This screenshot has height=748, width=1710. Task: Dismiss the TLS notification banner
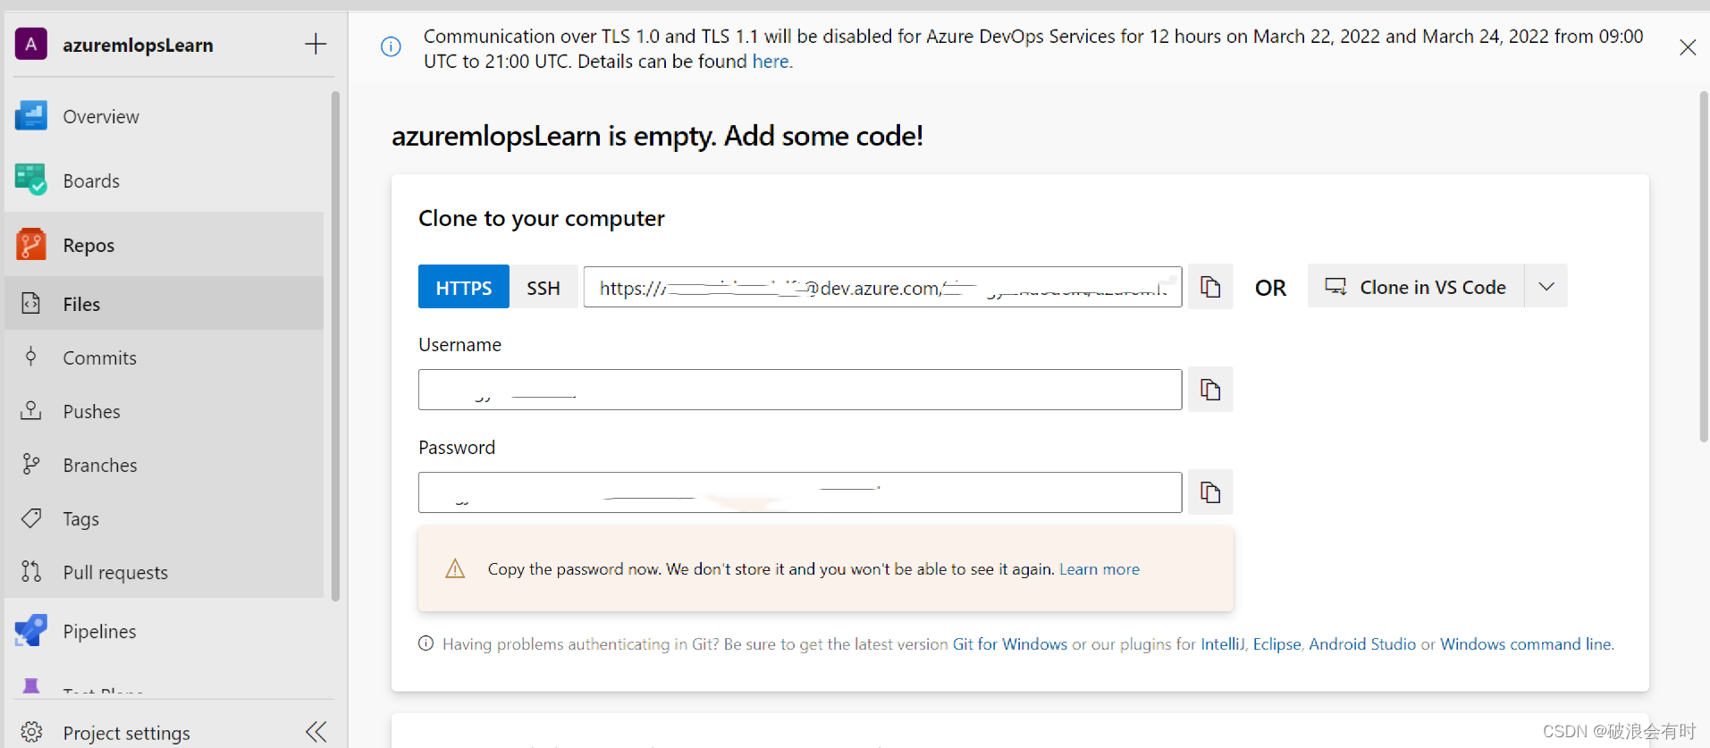click(x=1688, y=47)
